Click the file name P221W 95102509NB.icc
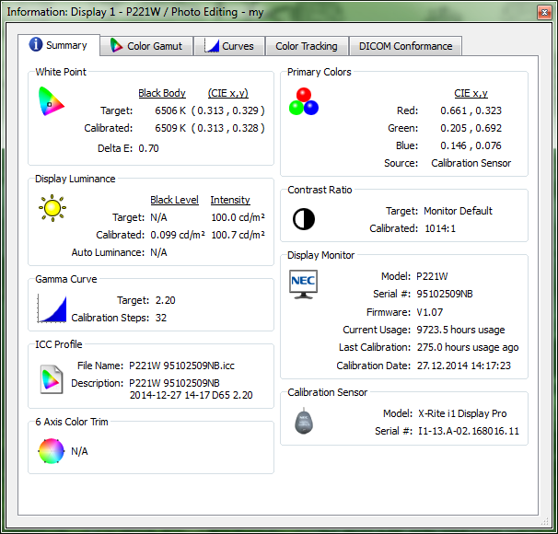558x534 pixels. click(x=181, y=366)
